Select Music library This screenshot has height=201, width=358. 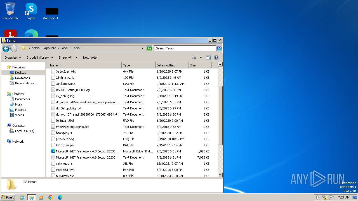(x=19, y=104)
